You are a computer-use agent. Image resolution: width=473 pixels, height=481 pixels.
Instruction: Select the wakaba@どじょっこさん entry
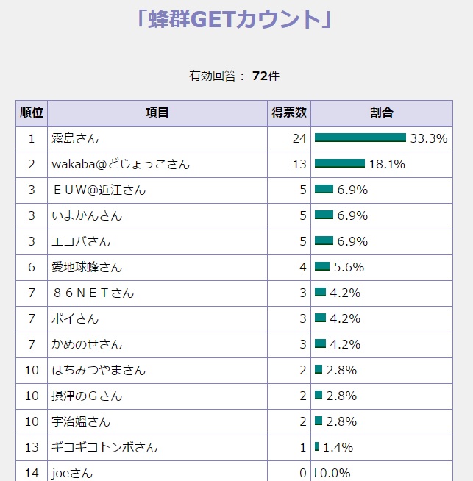121,164
